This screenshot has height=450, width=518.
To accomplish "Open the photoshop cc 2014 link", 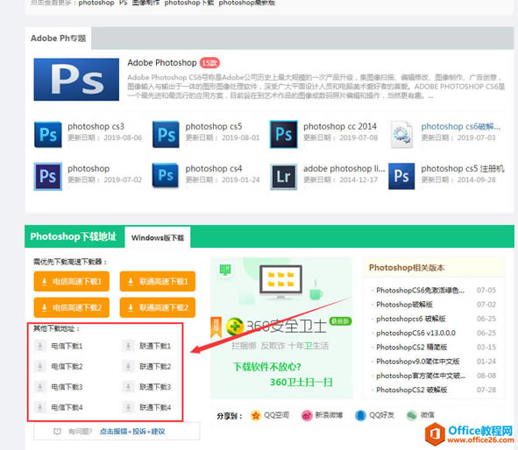I will (340, 126).
